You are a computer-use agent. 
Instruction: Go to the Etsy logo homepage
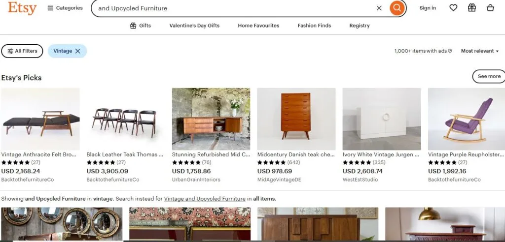pyautogui.click(x=22, y=8)
